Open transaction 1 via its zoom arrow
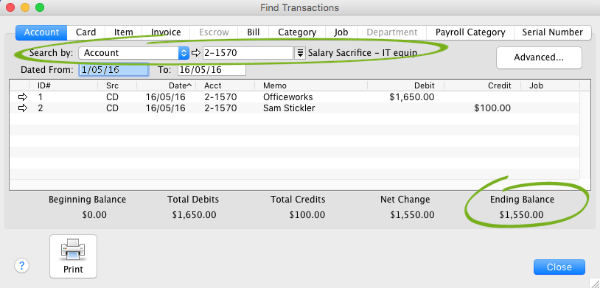 [23, 97]
